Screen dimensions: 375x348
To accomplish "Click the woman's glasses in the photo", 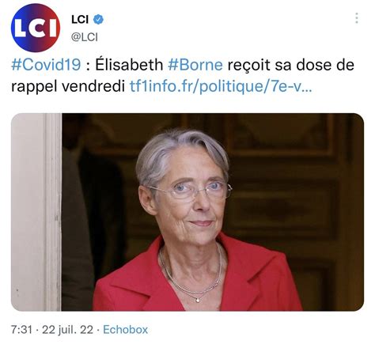I will click(x=190, y=191).
